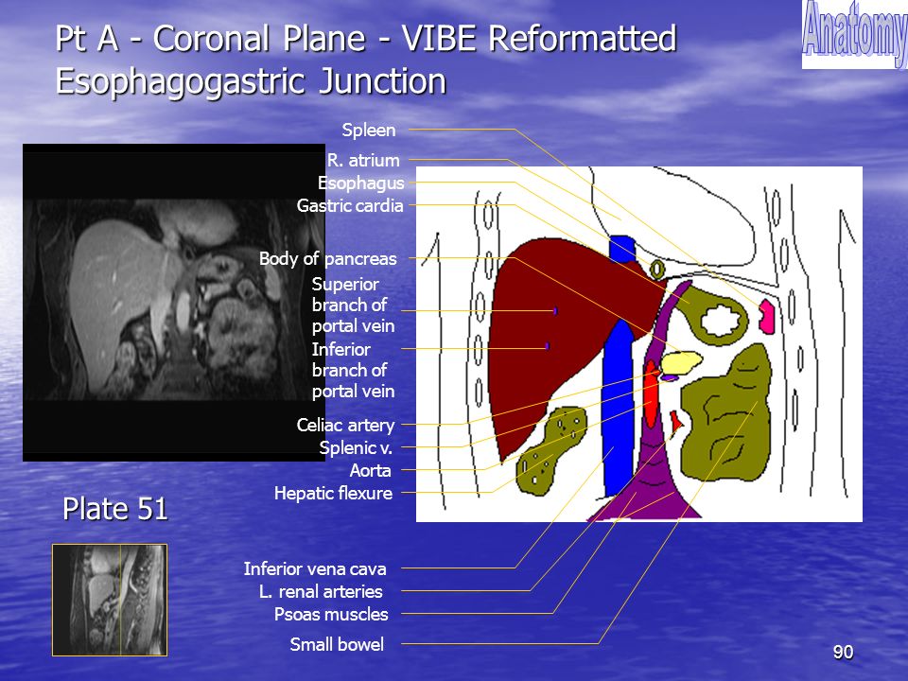908x681 pixels.
Task: Select the 'R. atrium' label
Action: (363, 160)
